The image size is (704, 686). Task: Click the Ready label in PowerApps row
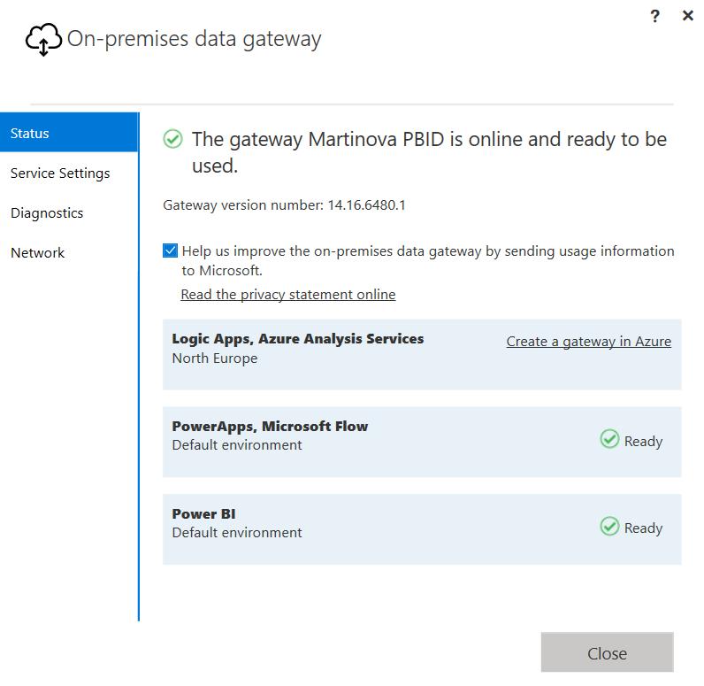click(643, 442)
